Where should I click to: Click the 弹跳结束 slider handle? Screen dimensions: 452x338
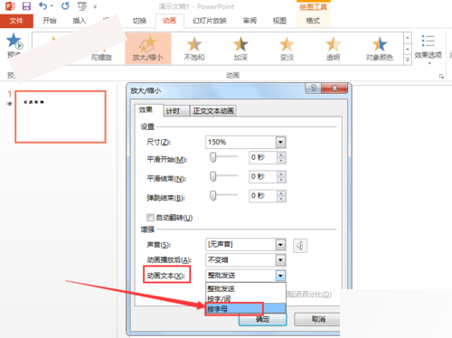(x=213, y=195)
